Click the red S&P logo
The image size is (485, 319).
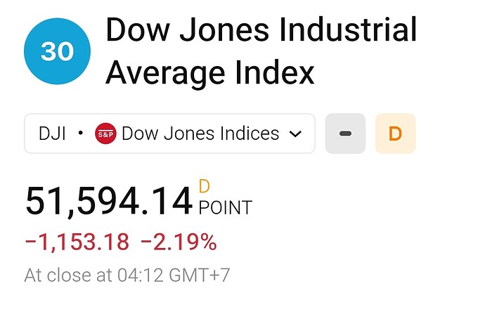105,134
